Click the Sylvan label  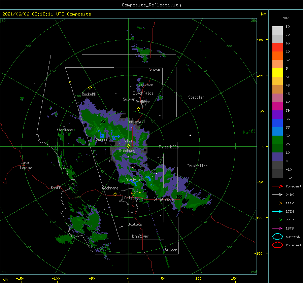(x=129, y=99)
